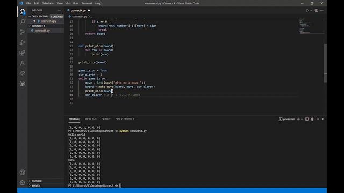344x193 pixels.
Task: Open new terminal launch profile dropdown
Action: coord(302,119)
